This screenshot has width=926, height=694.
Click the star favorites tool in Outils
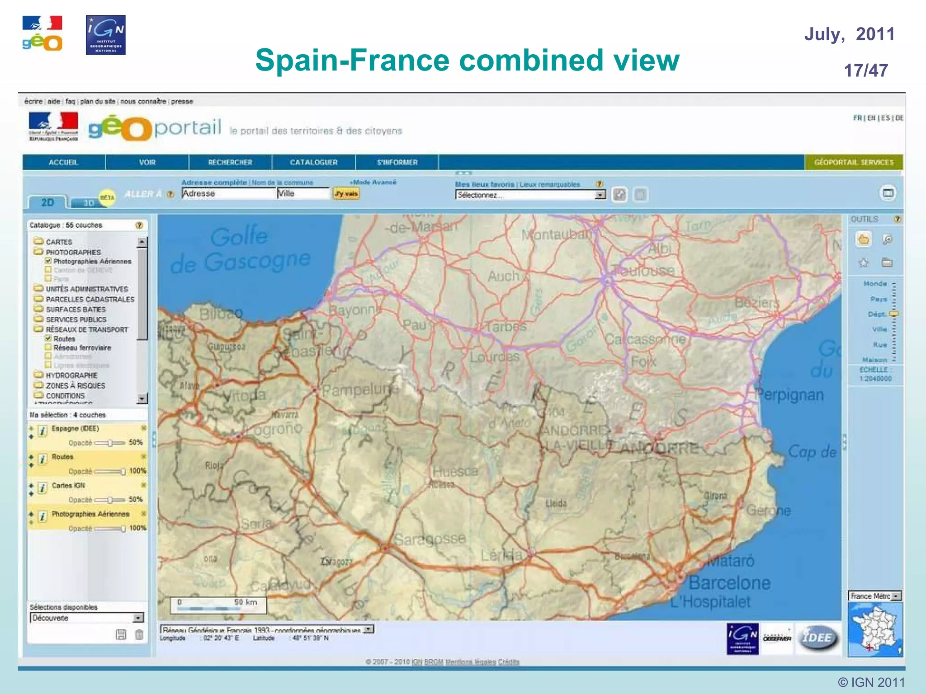click(864, 263)
